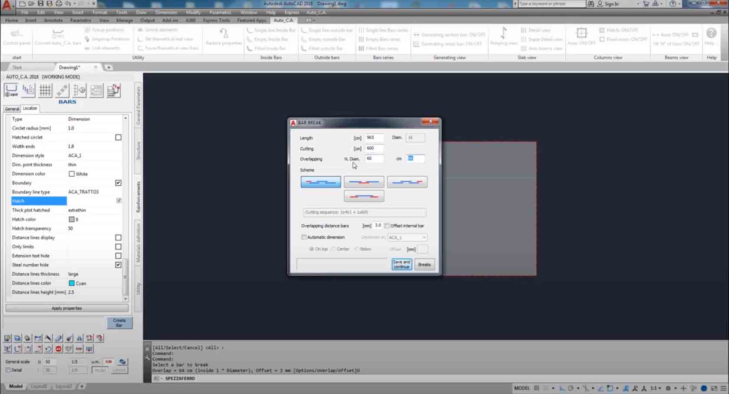Select the Model layout tab
This screenshot has height=394, width=729.
coord(16,386)
